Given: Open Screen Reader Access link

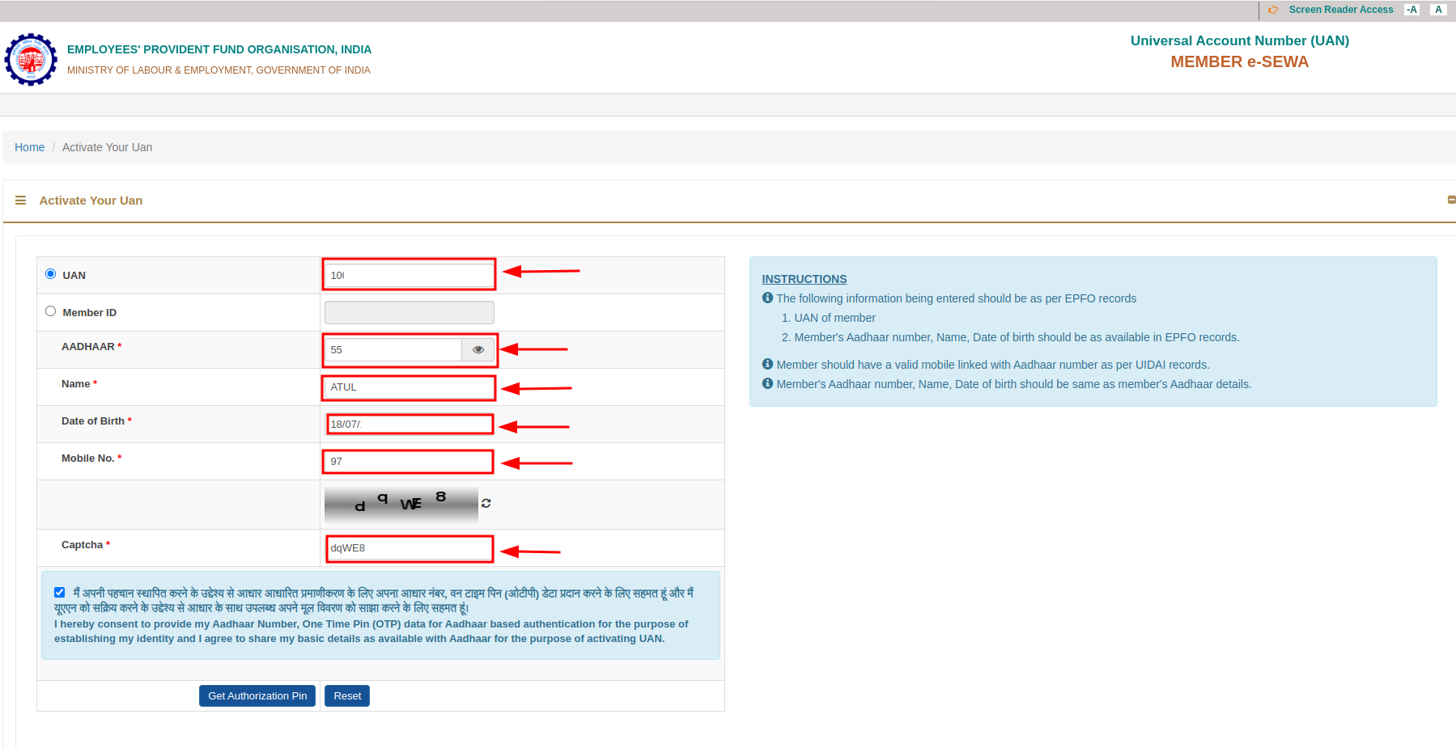Looking at the screenshot, I should click(x=1341, y=10).
